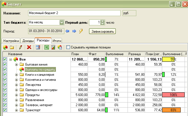Viewport: 188px width, 116px height.
Task: Switch to the Доходы tab
Action: pyautogui.click(x=28, y=41)
